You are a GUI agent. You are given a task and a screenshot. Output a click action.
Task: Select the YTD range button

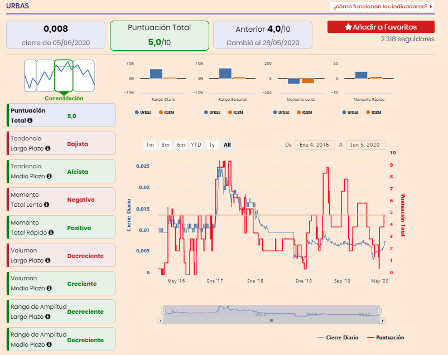pyautogui.click(x=196, y=145)
